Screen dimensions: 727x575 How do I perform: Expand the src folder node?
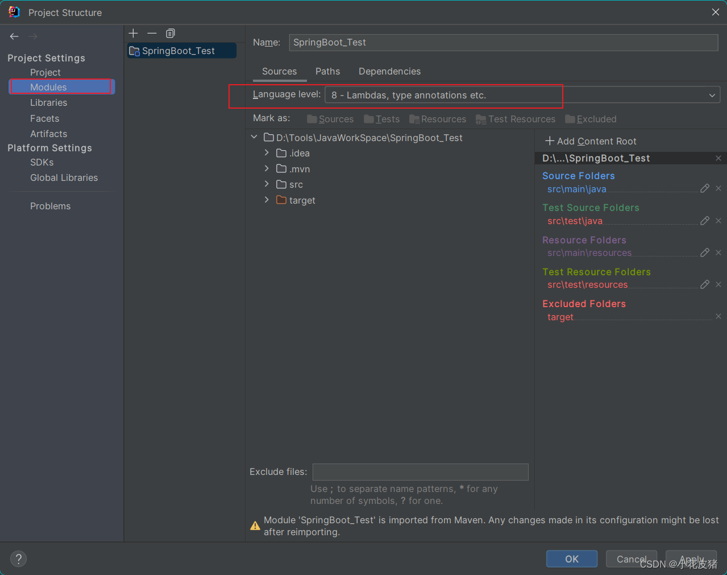click(266, 184)
